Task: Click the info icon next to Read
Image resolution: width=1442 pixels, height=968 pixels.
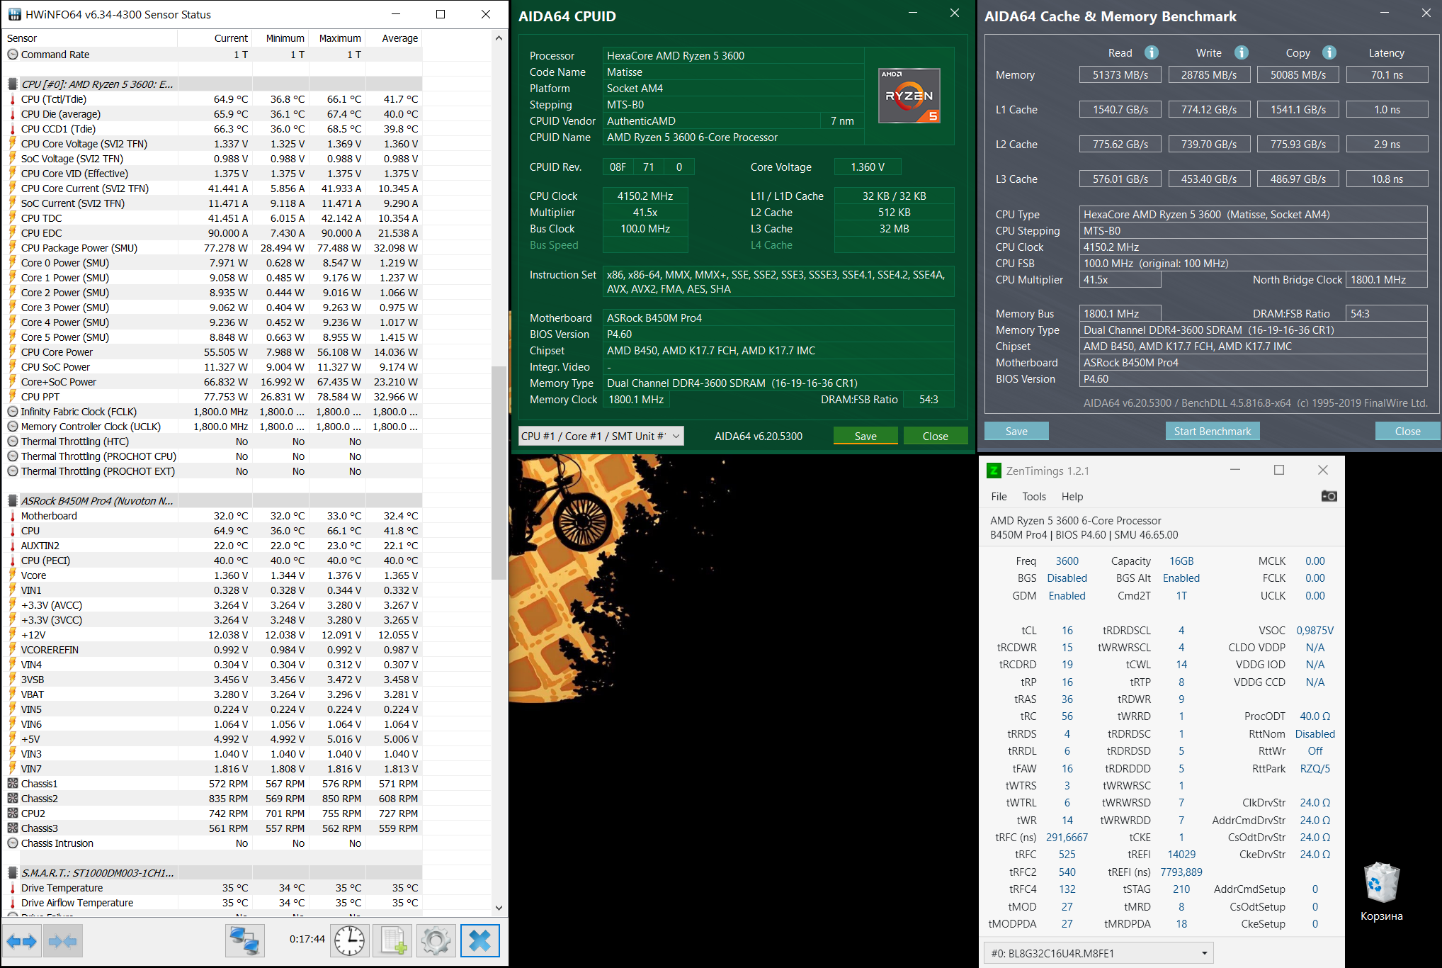Action: point(1152,52)
